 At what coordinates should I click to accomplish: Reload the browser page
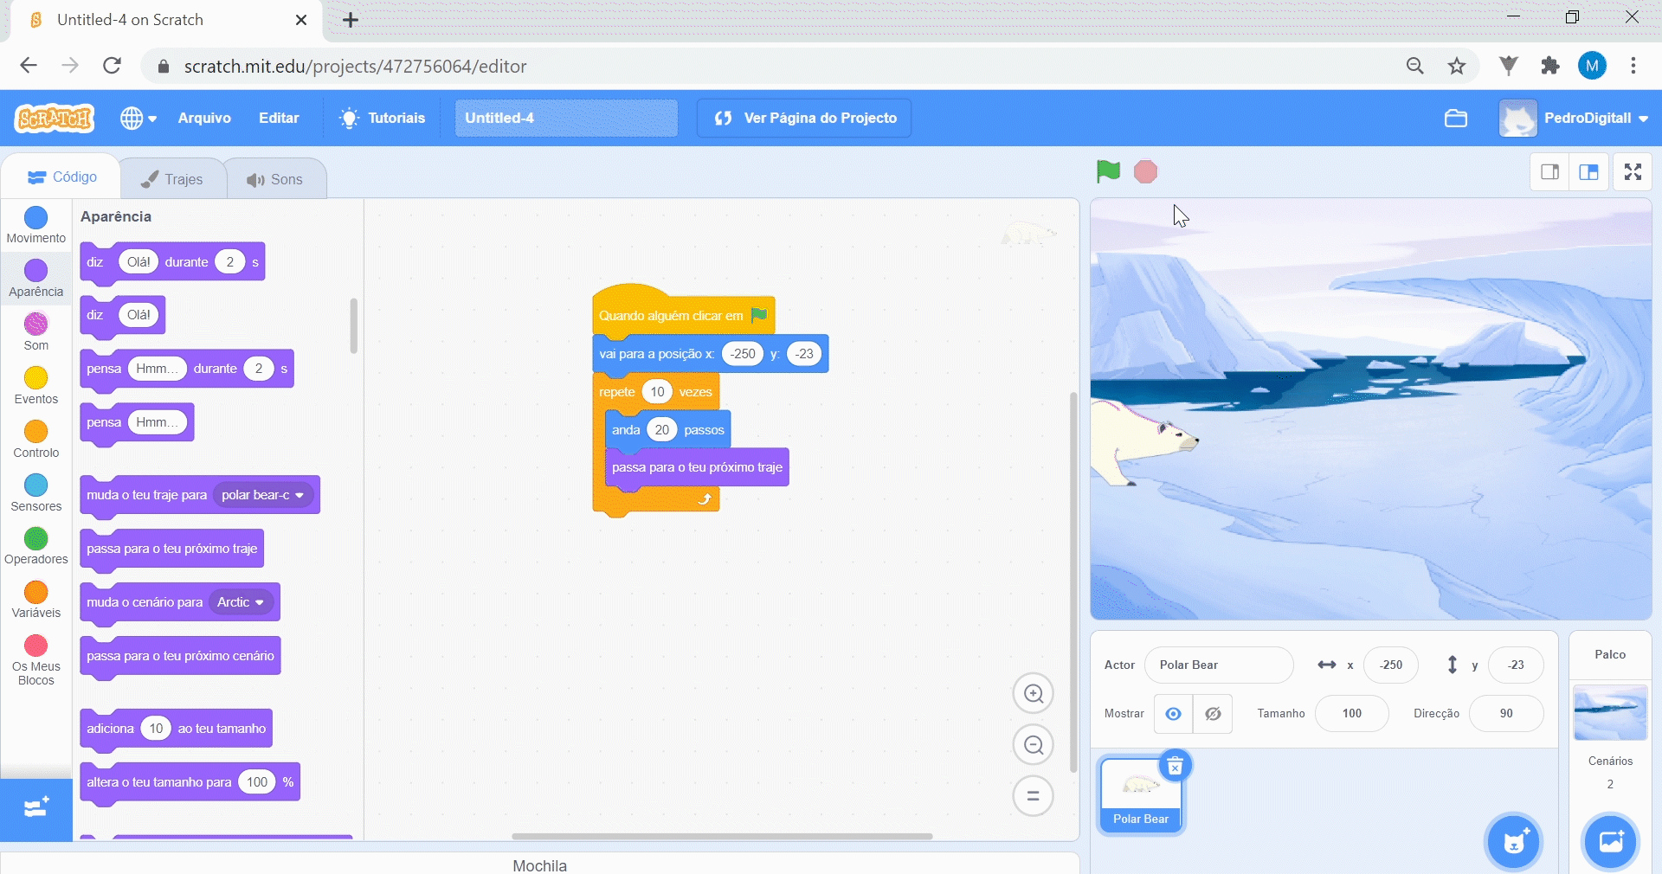coord(112,66)
